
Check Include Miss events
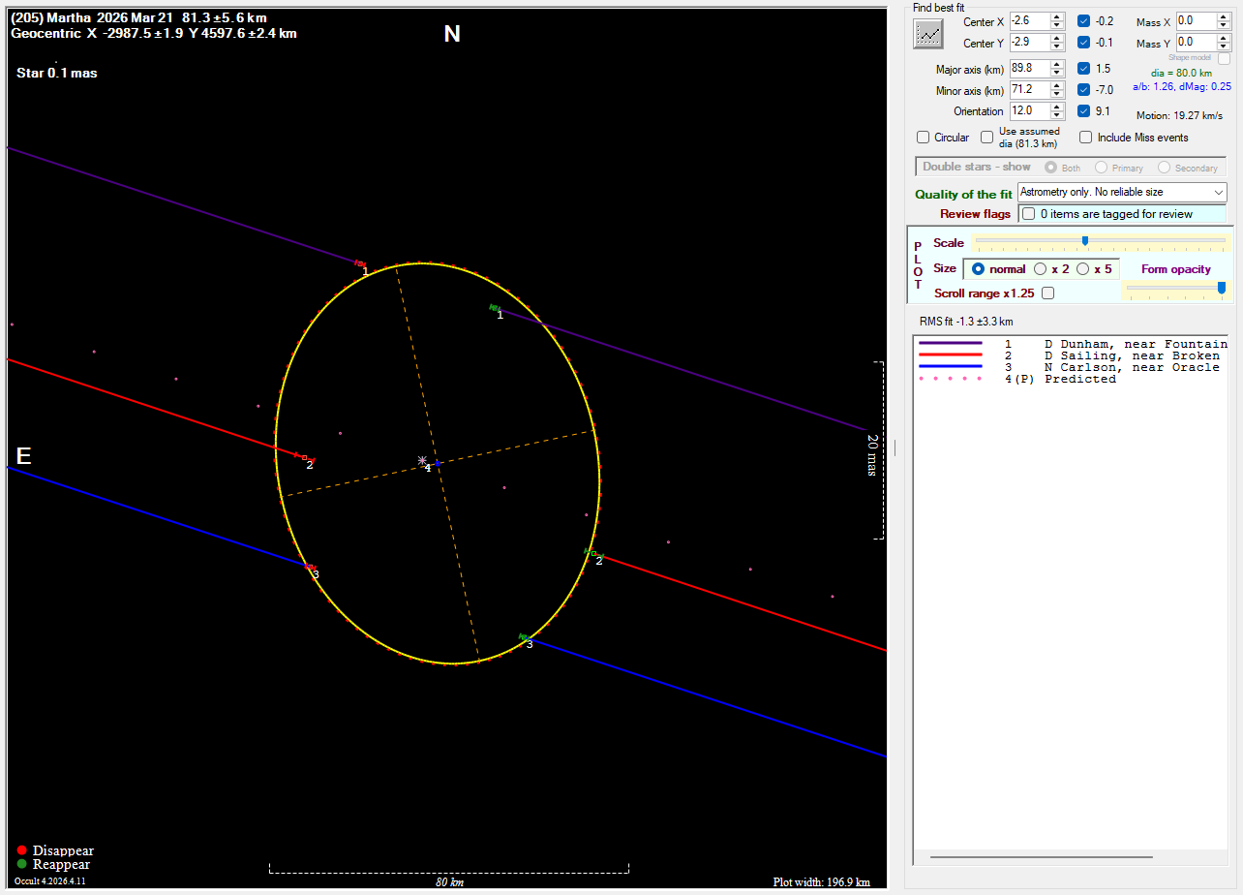[1086, 138]
